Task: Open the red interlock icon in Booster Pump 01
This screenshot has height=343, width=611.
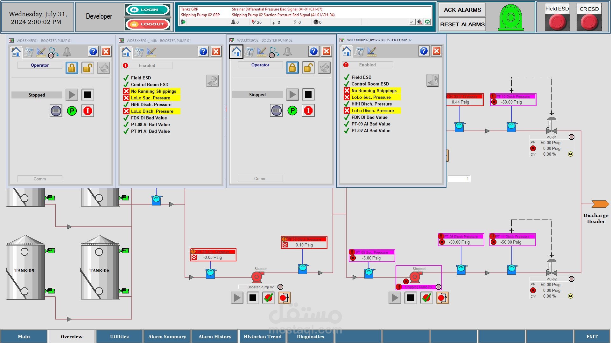Action: coord(88,111)
